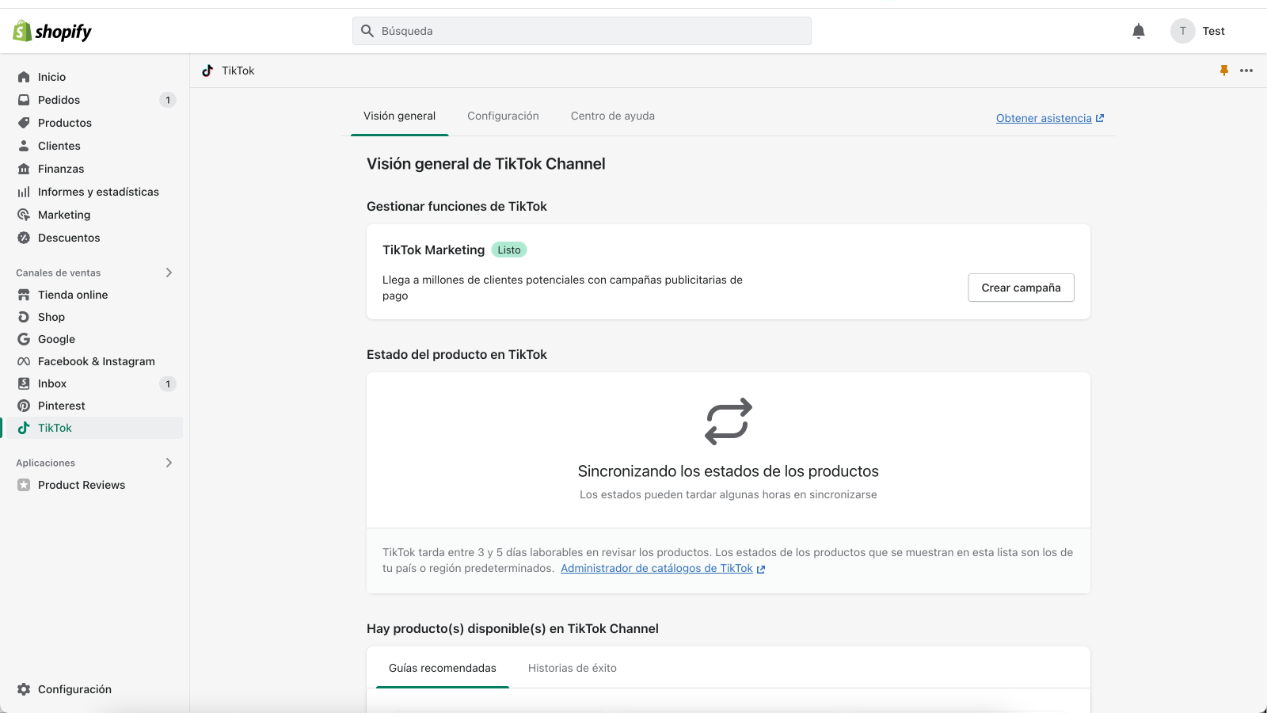Image resolution: width=1267 pixels, height=713 pixels.
Task: Expand Canales de ventas chevron
Action: point(169,273)
